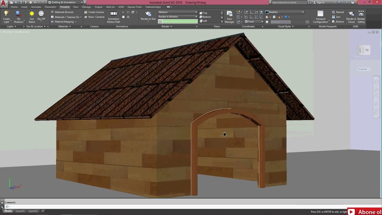Click Render in Cloud
Viewport: 382px width, 215px height.
pos(351,17)
